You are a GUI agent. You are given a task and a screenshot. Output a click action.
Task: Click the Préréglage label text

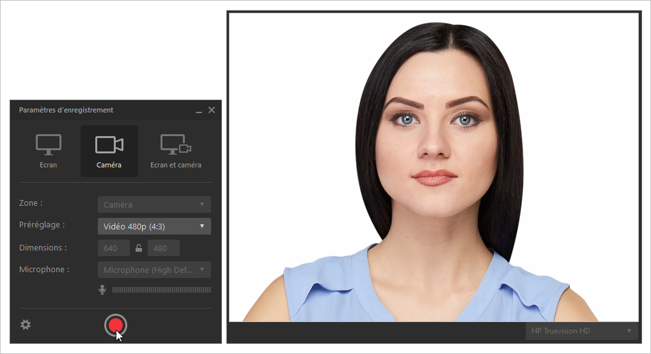42,225
